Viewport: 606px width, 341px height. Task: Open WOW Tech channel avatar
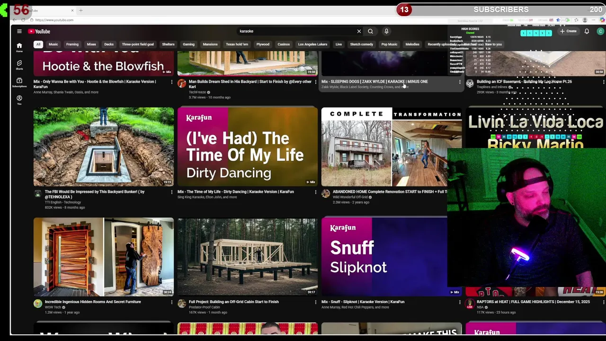point(38,304)
